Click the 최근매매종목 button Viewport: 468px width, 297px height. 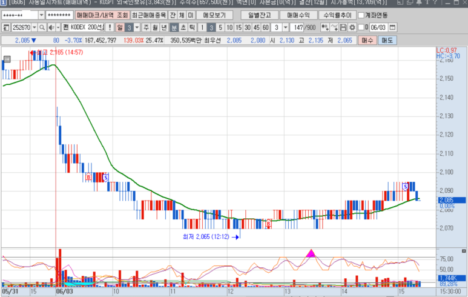pos(149,15)
